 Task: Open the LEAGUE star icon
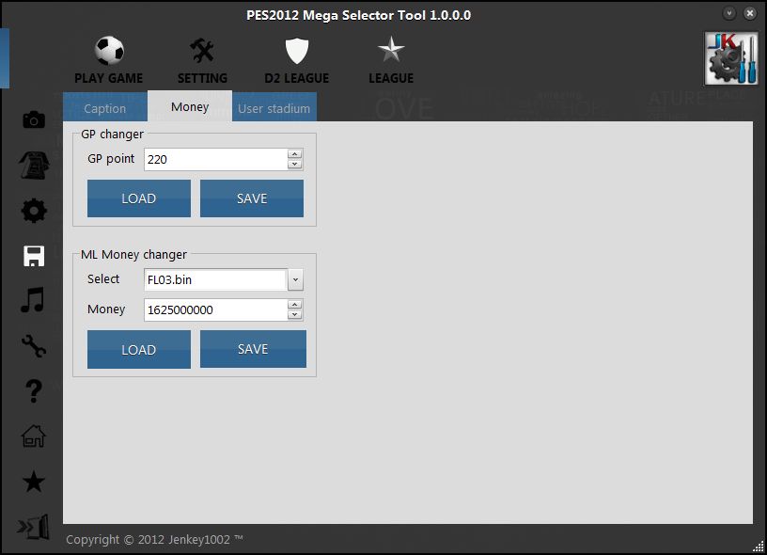[x=391, y=51]
